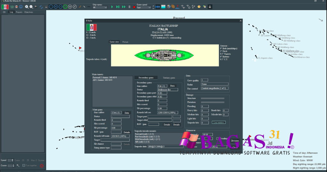Switch to the Log tab
This screenshot has width=327, height=172.
(11, 12)
